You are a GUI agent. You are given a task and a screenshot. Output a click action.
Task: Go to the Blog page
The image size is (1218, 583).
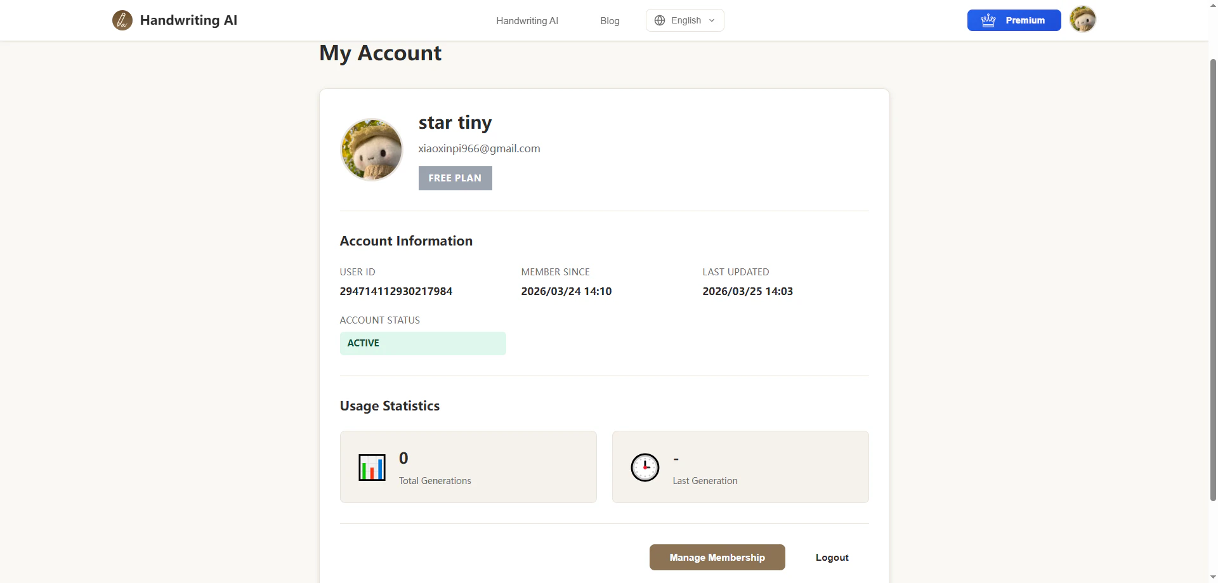tap(610, 21)
